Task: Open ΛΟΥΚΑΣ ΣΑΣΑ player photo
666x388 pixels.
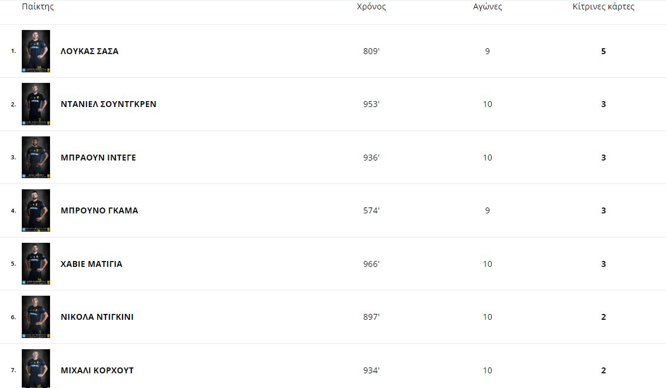Action: click(36, 51)
